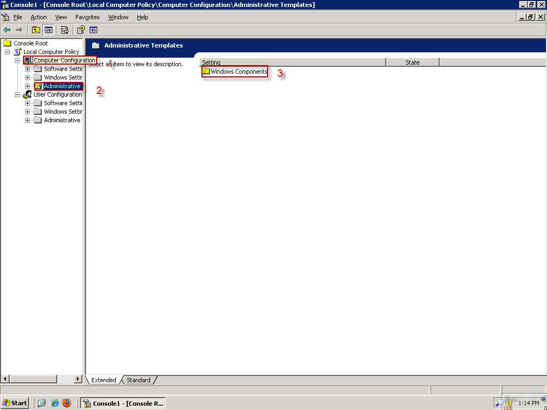Click the console icon left of File menu
Image resolution: width=547 pixels, height=410 pixels.
5,17
